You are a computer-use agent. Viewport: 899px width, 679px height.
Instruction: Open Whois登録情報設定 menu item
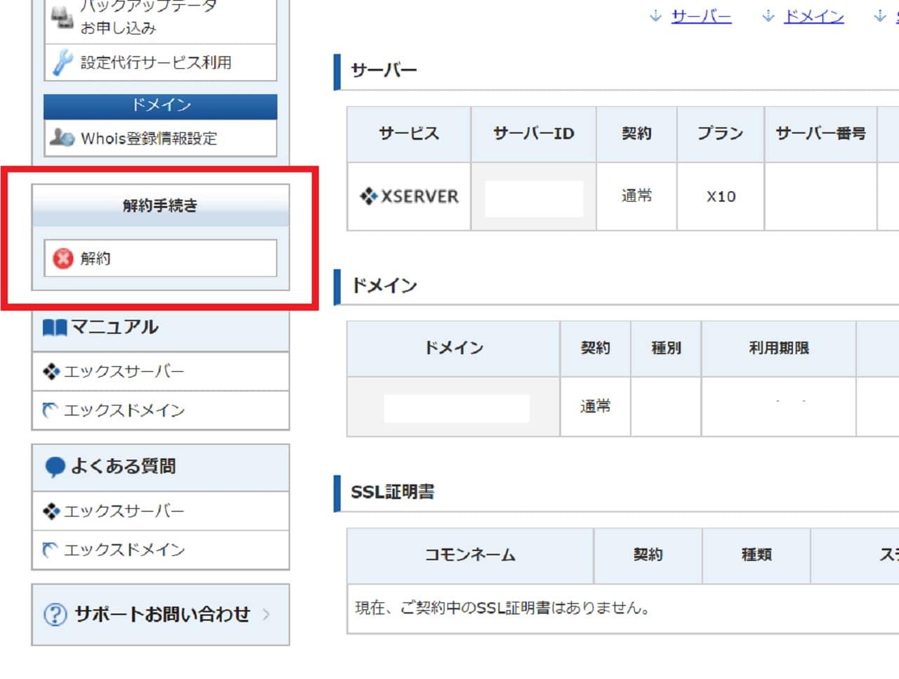point(149,138)
